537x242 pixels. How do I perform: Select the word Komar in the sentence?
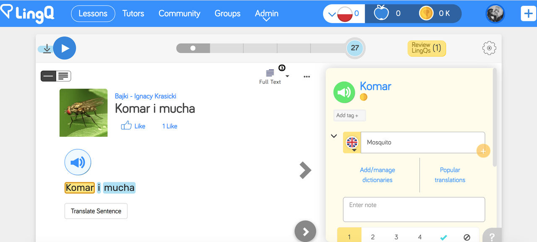(x=80, y=187)
